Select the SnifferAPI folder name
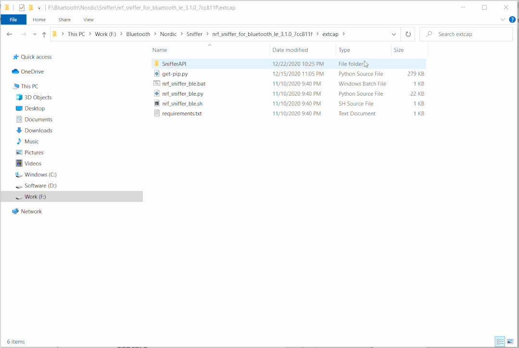 click(174, 64)
